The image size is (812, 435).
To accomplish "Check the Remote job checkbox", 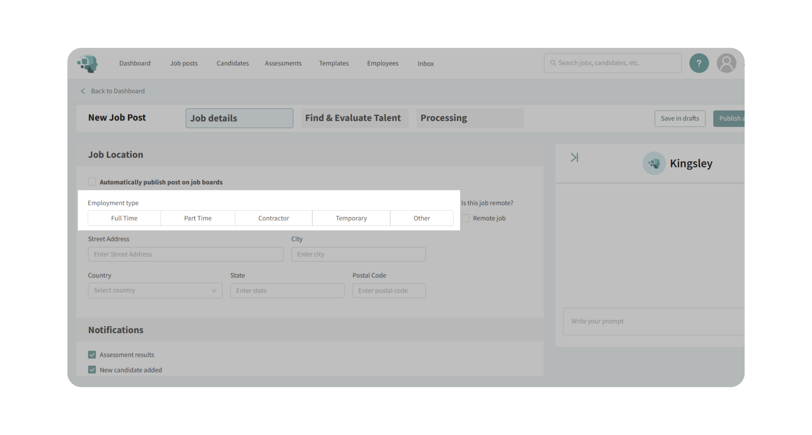I will click(x=465, y=218).
